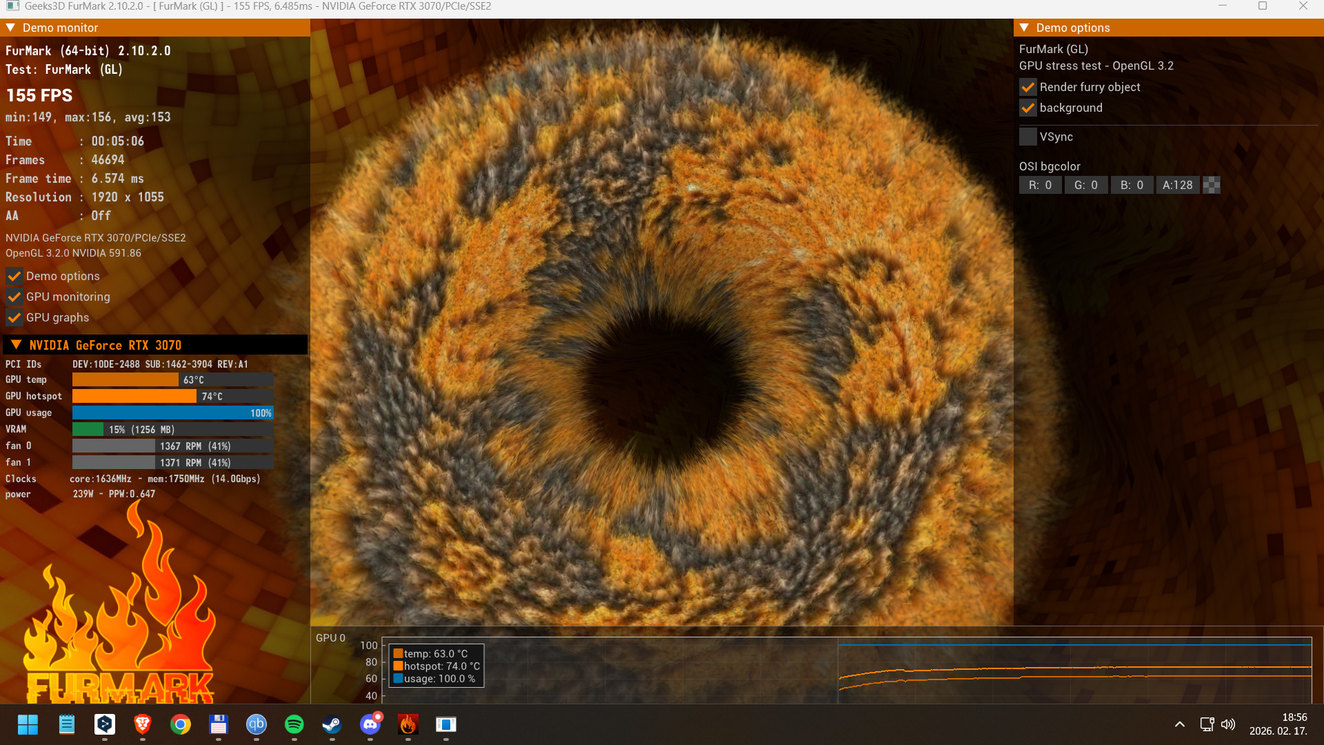The height and width of the screenshot is (745, 1324).
Task: Show hidden system tray icons
Action: (1179, 724)
